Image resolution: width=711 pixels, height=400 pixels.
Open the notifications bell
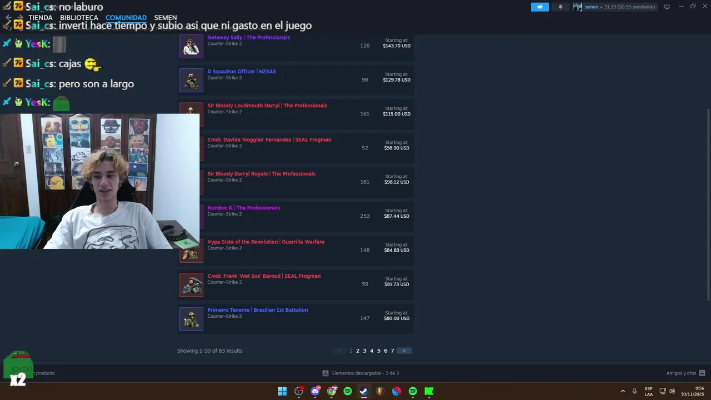coord(560,7)
